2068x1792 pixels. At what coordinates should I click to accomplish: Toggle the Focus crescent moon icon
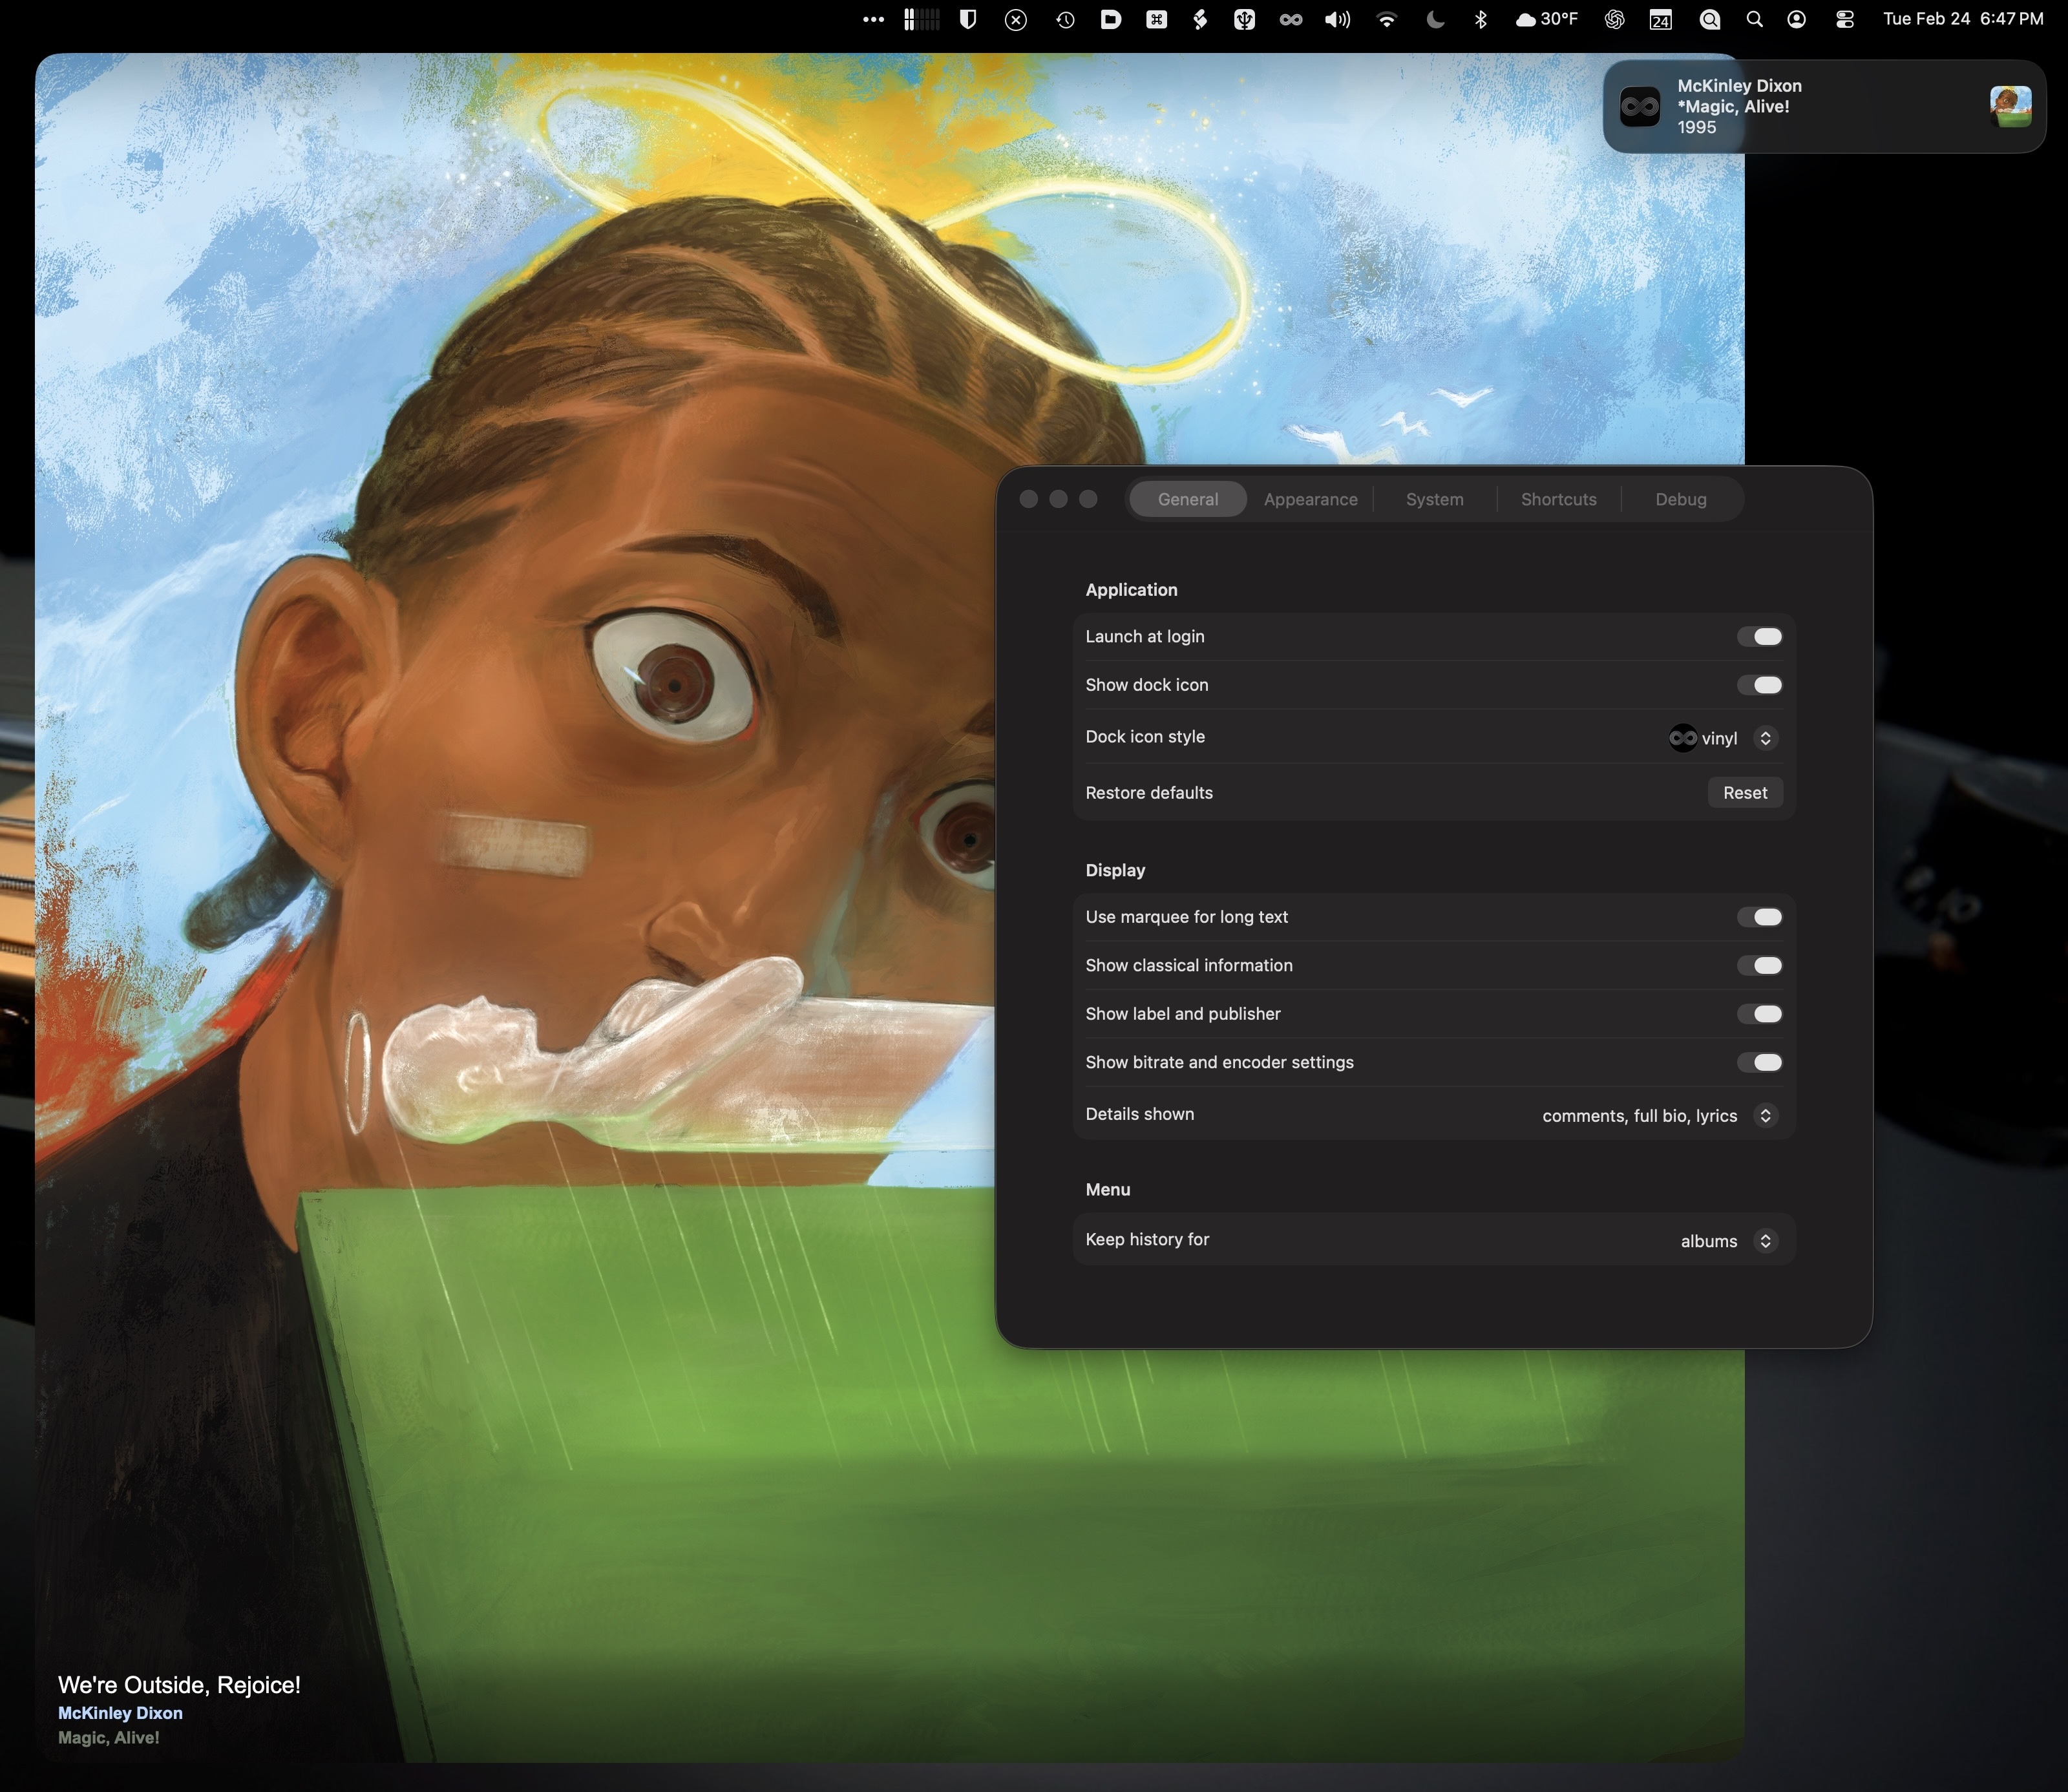1435,20
